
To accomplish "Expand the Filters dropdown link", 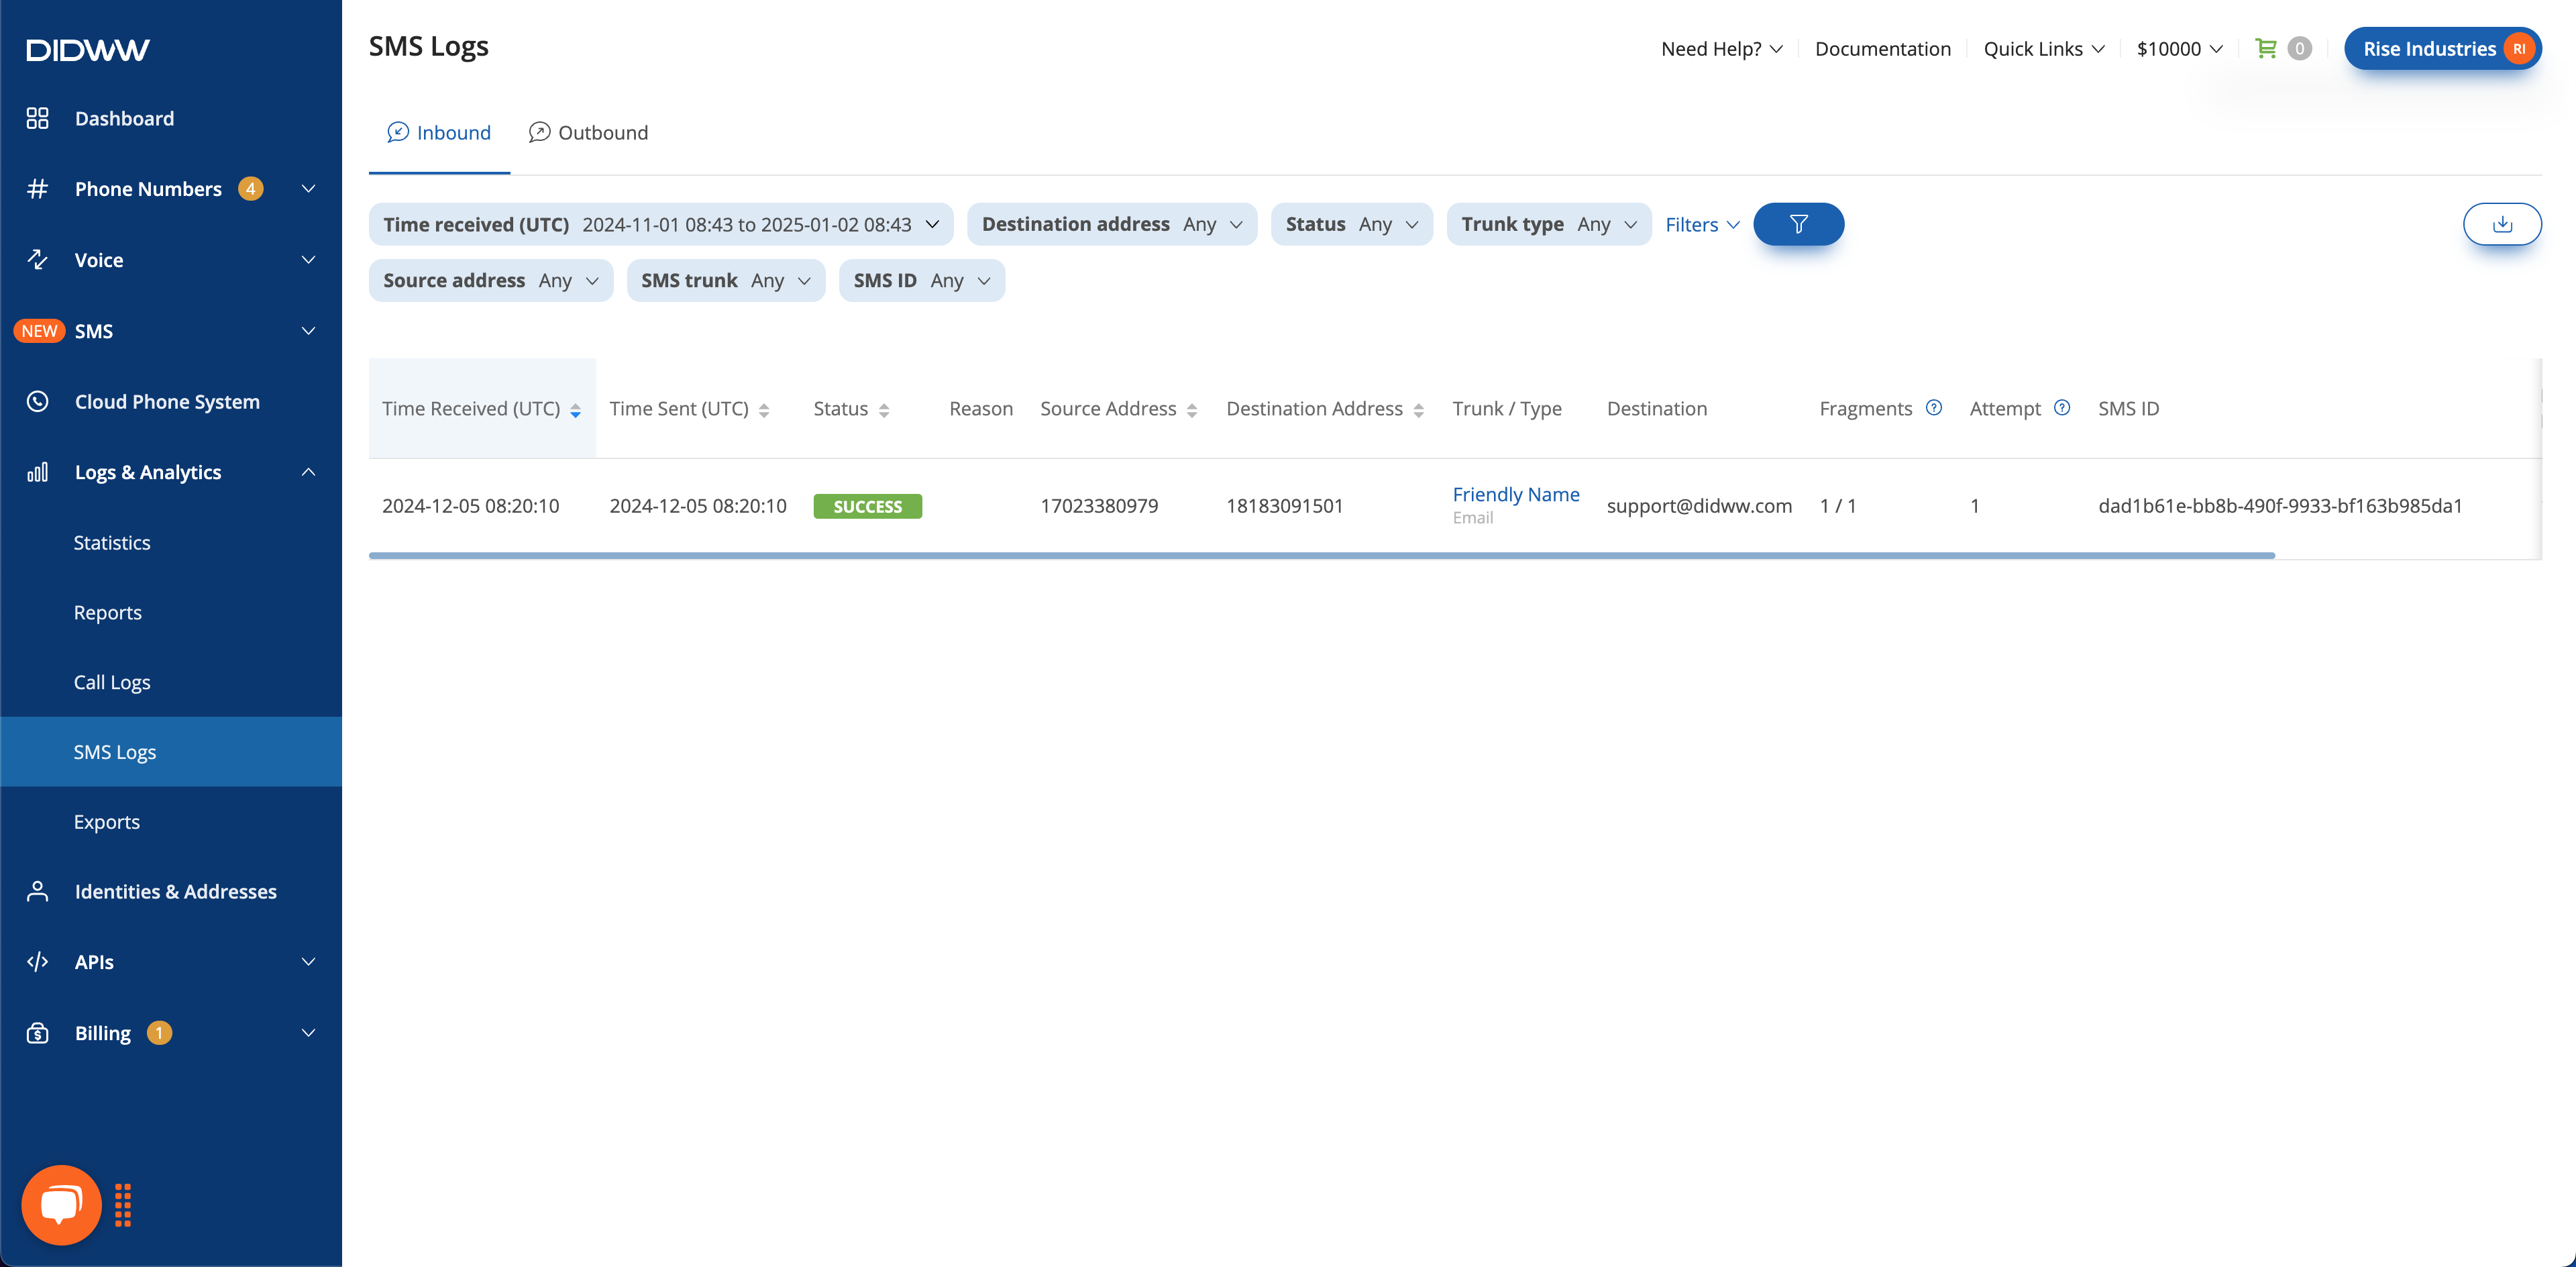I will point(1702,224).
